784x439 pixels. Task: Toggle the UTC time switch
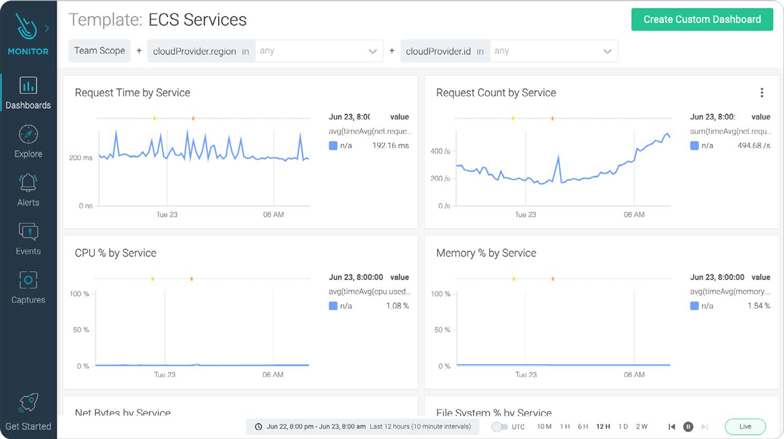pos(499,427)
